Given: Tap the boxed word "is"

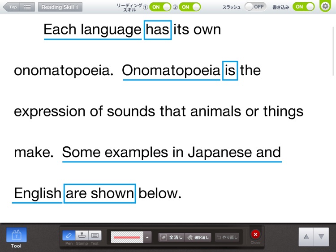Looking at the screenshot, I should [x=230, y=71].
